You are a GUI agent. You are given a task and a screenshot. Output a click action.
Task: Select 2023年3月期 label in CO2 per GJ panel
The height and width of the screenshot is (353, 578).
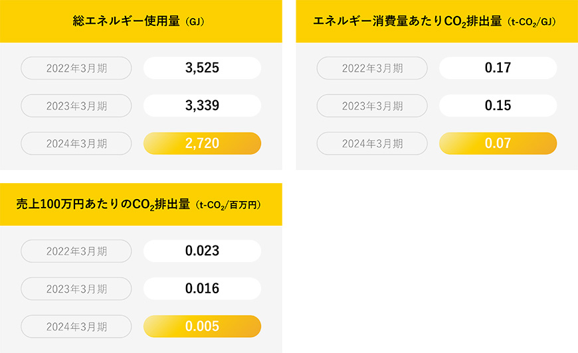(372, 106)
